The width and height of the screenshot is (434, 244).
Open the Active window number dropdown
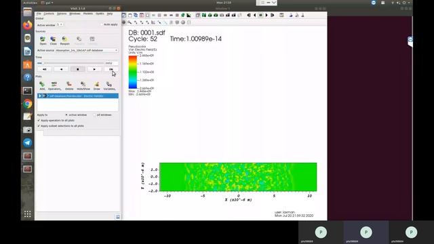coord(60,24)
